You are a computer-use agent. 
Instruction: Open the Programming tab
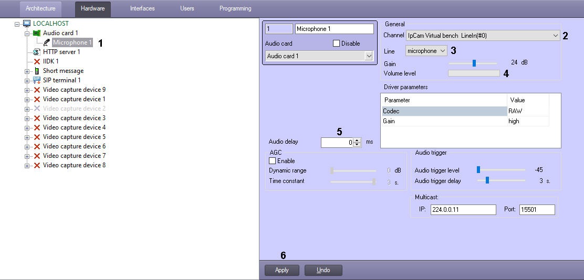(x=235, y=8)
